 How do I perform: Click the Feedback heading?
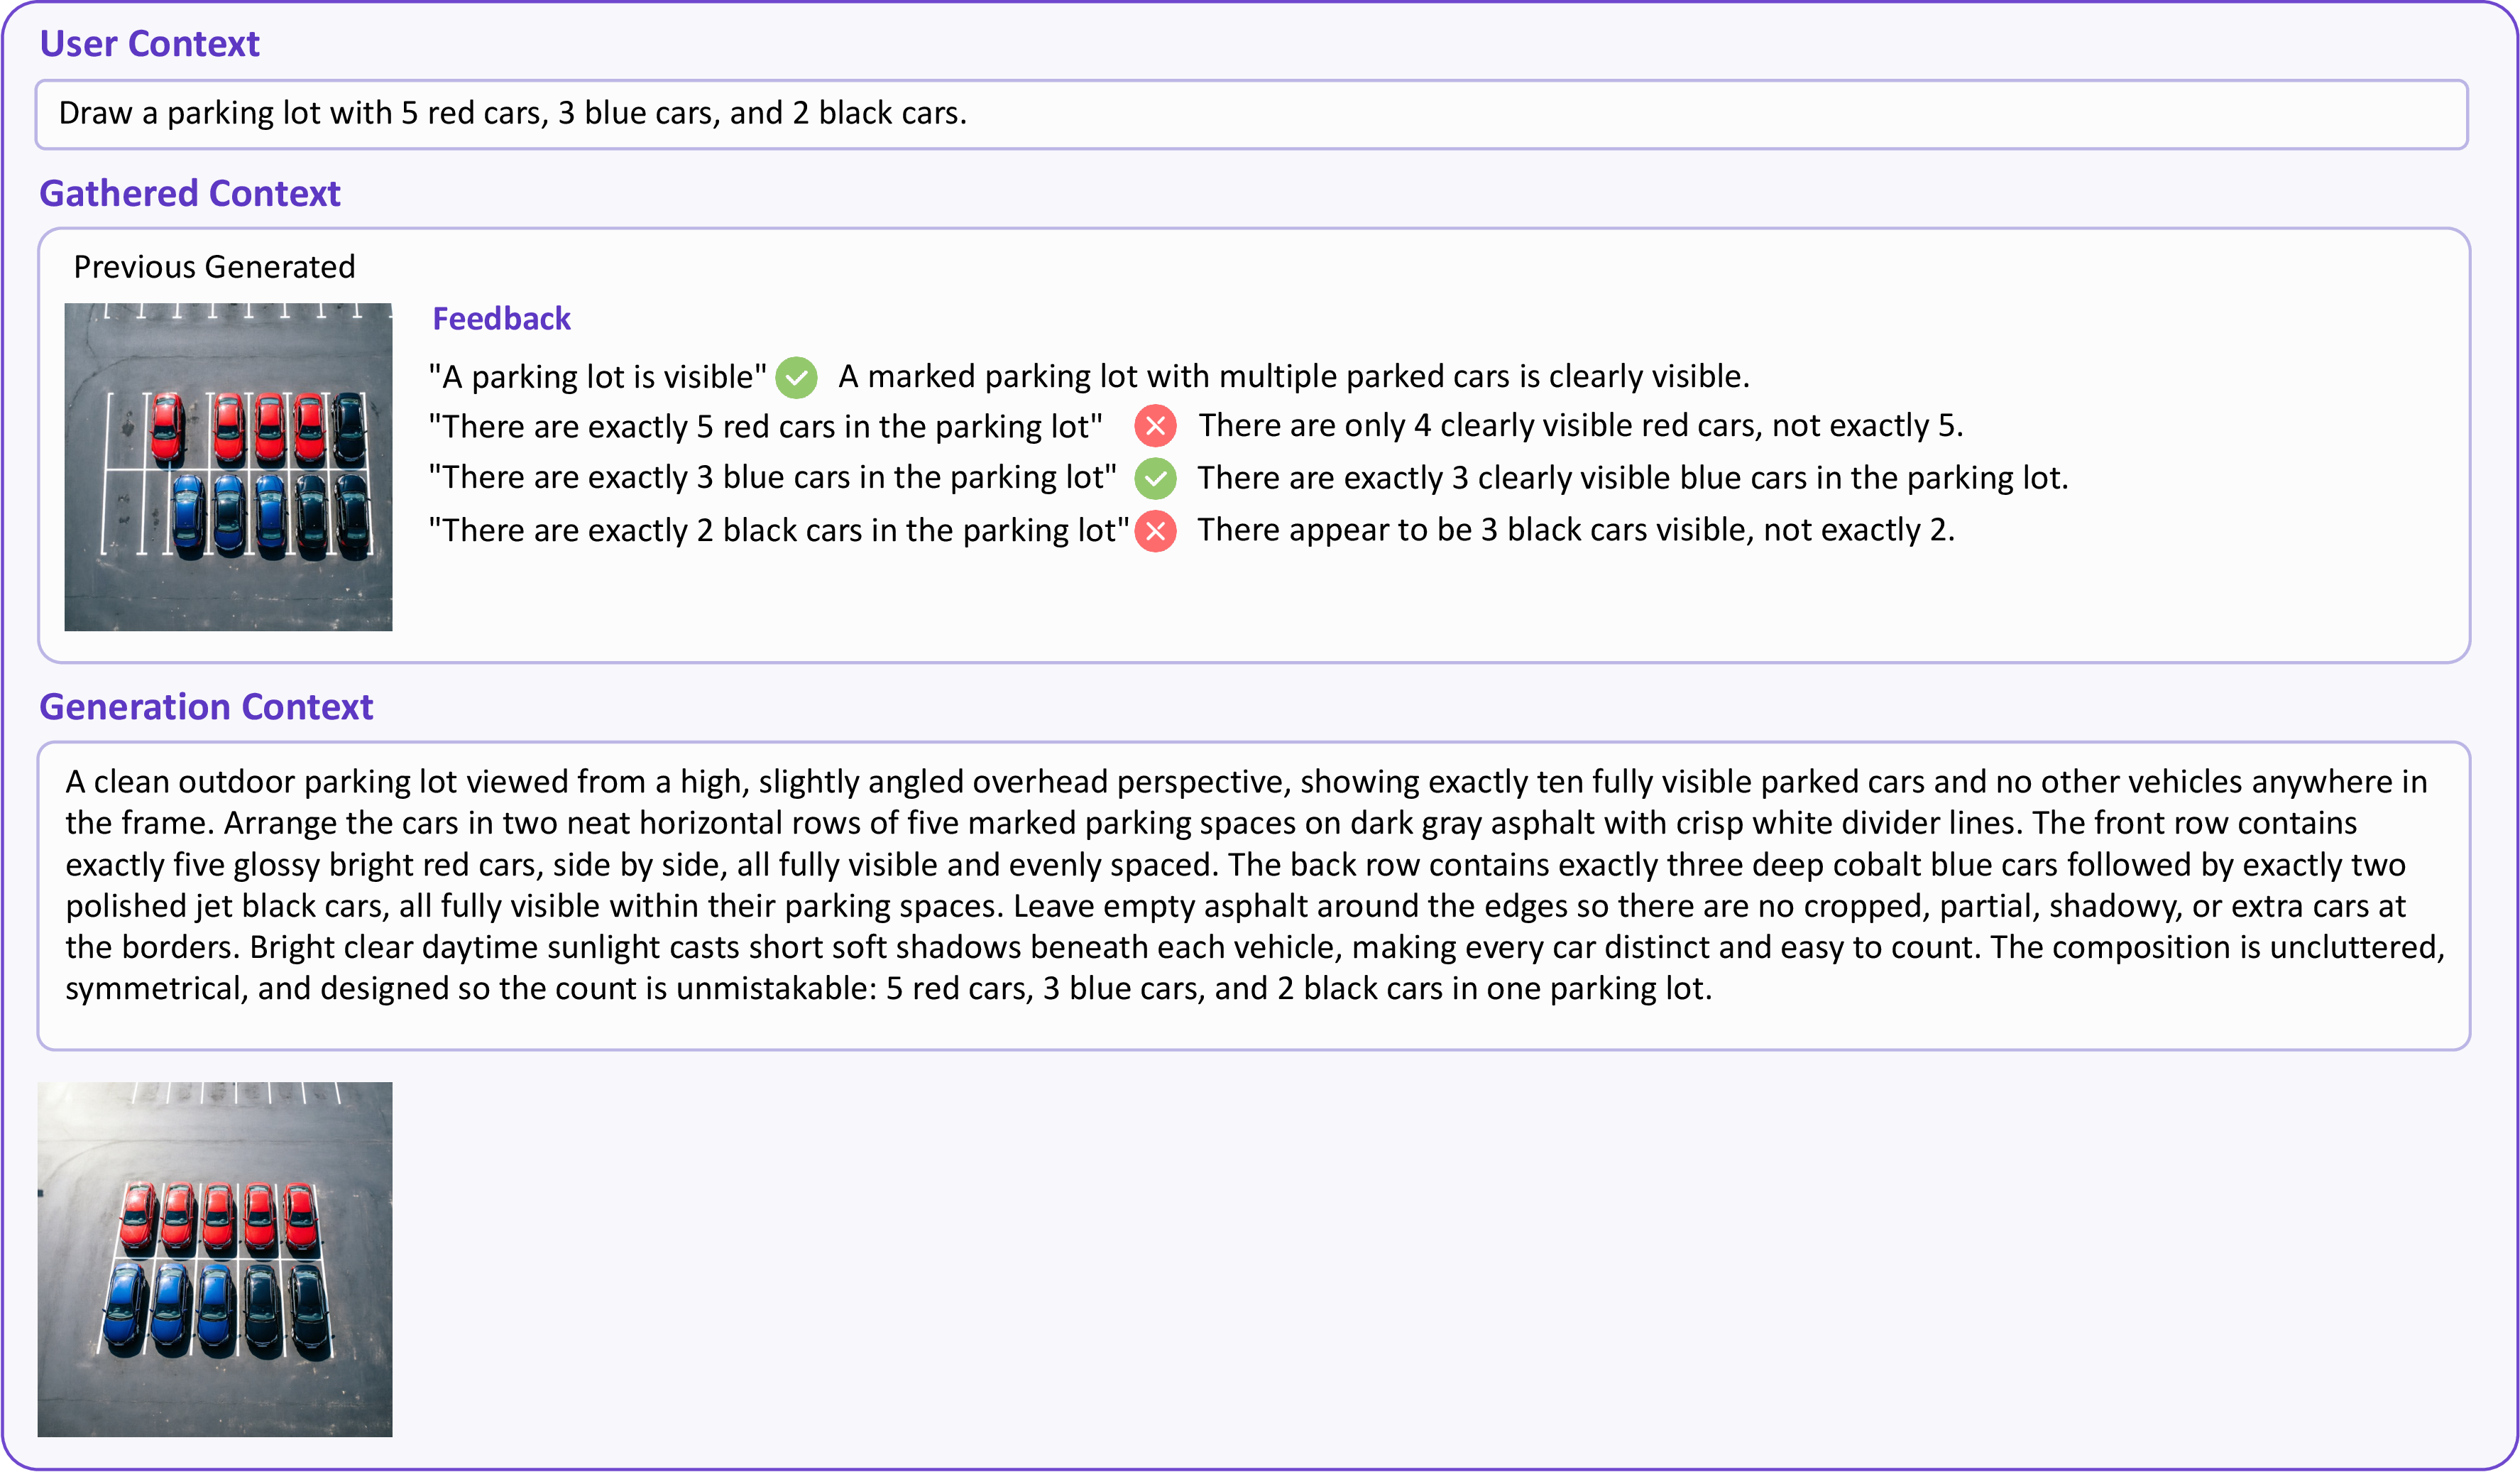point(501,319)
